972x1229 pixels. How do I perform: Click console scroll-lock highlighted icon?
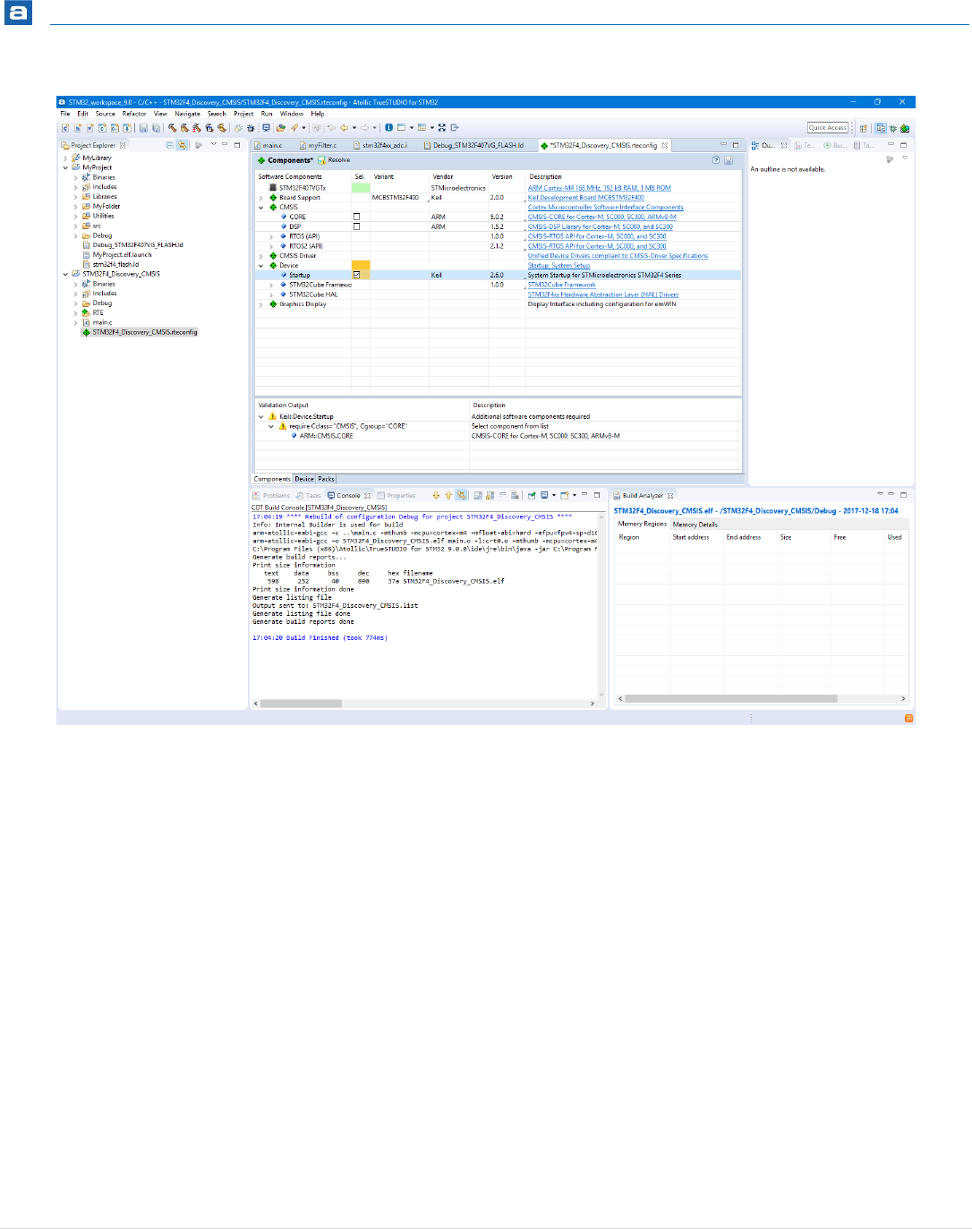461,495
